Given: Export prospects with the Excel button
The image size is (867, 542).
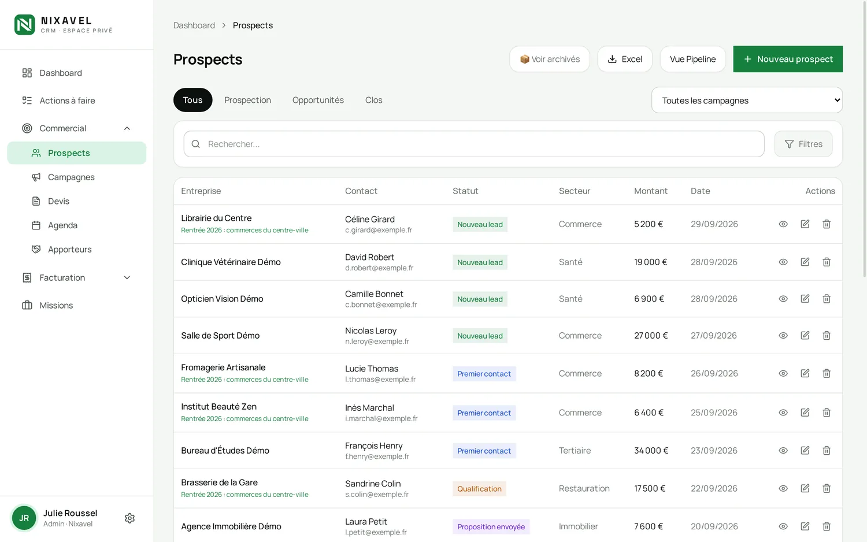Looking at the screenshot, I should [625, 59].
